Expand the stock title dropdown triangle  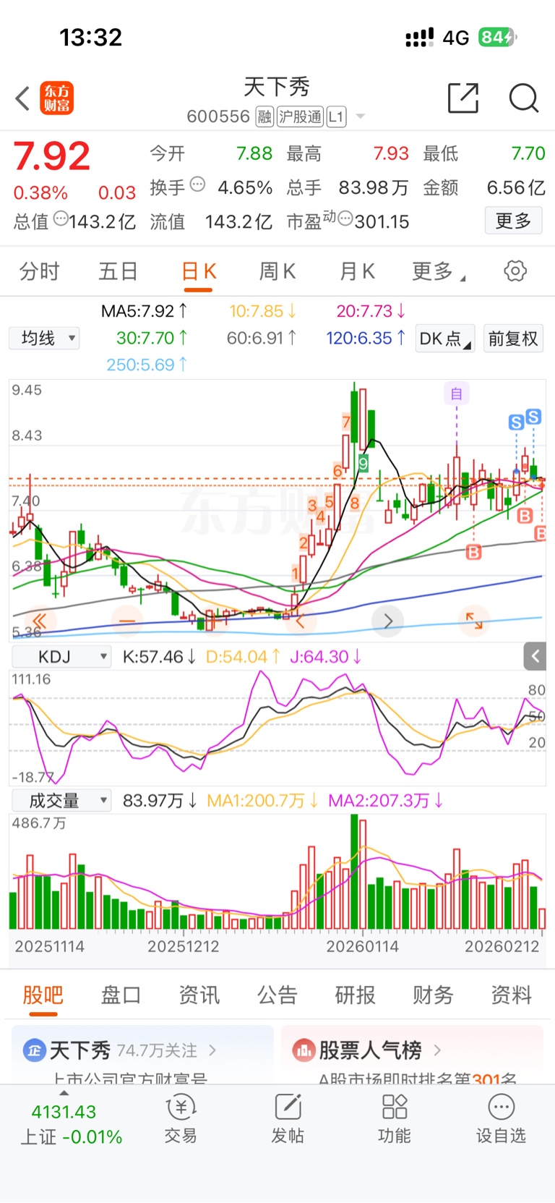coord(360,117)
